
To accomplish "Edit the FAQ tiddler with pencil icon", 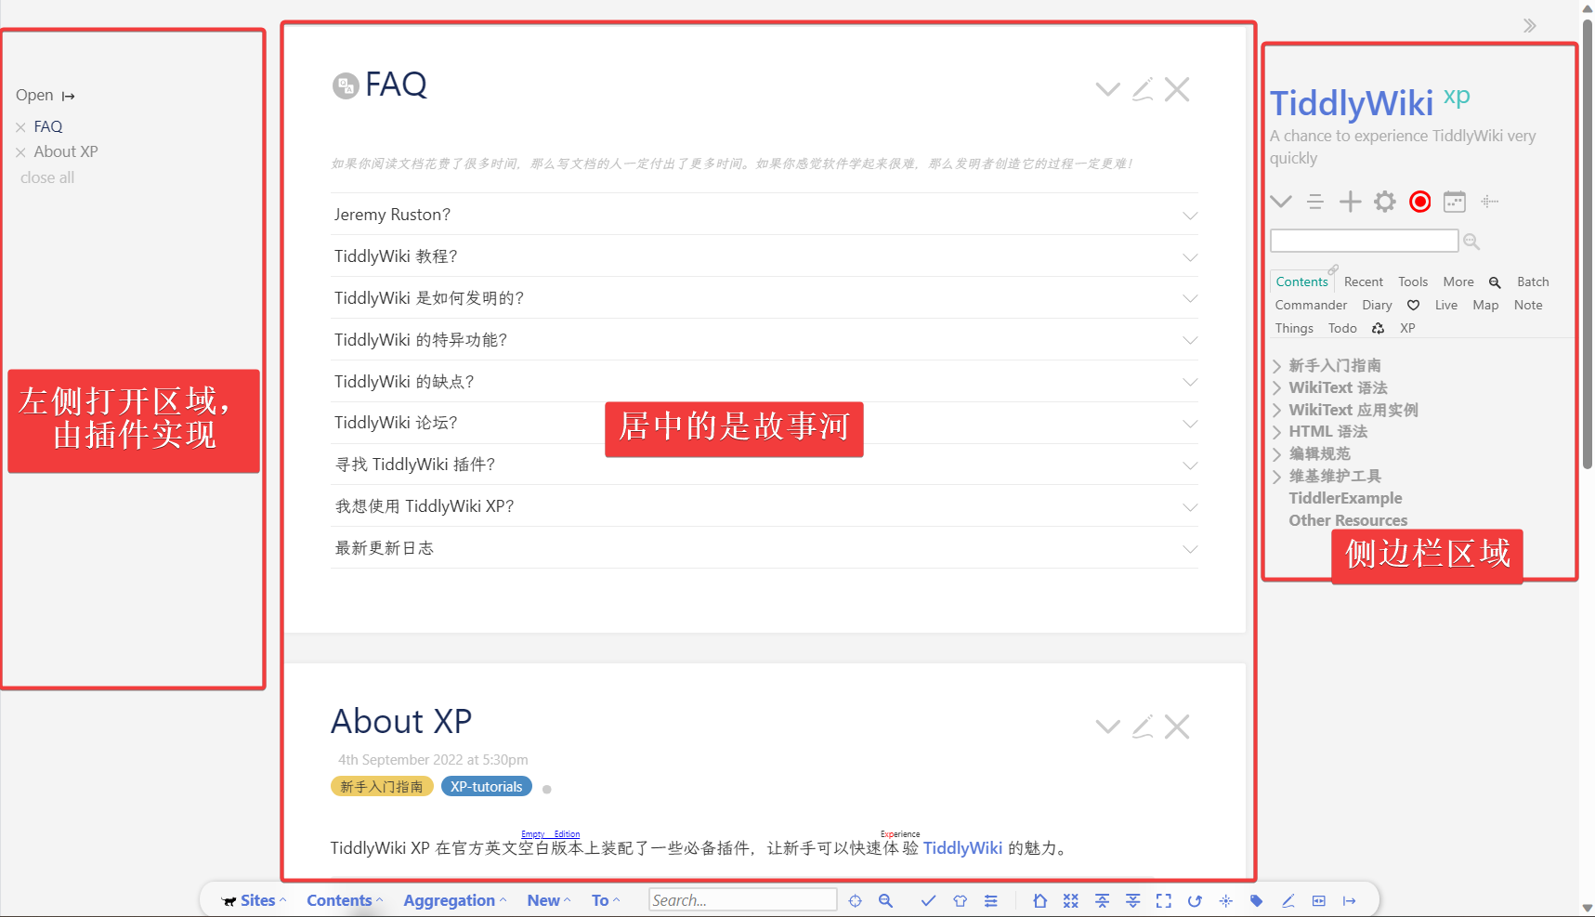I will tap(1143, 89).
